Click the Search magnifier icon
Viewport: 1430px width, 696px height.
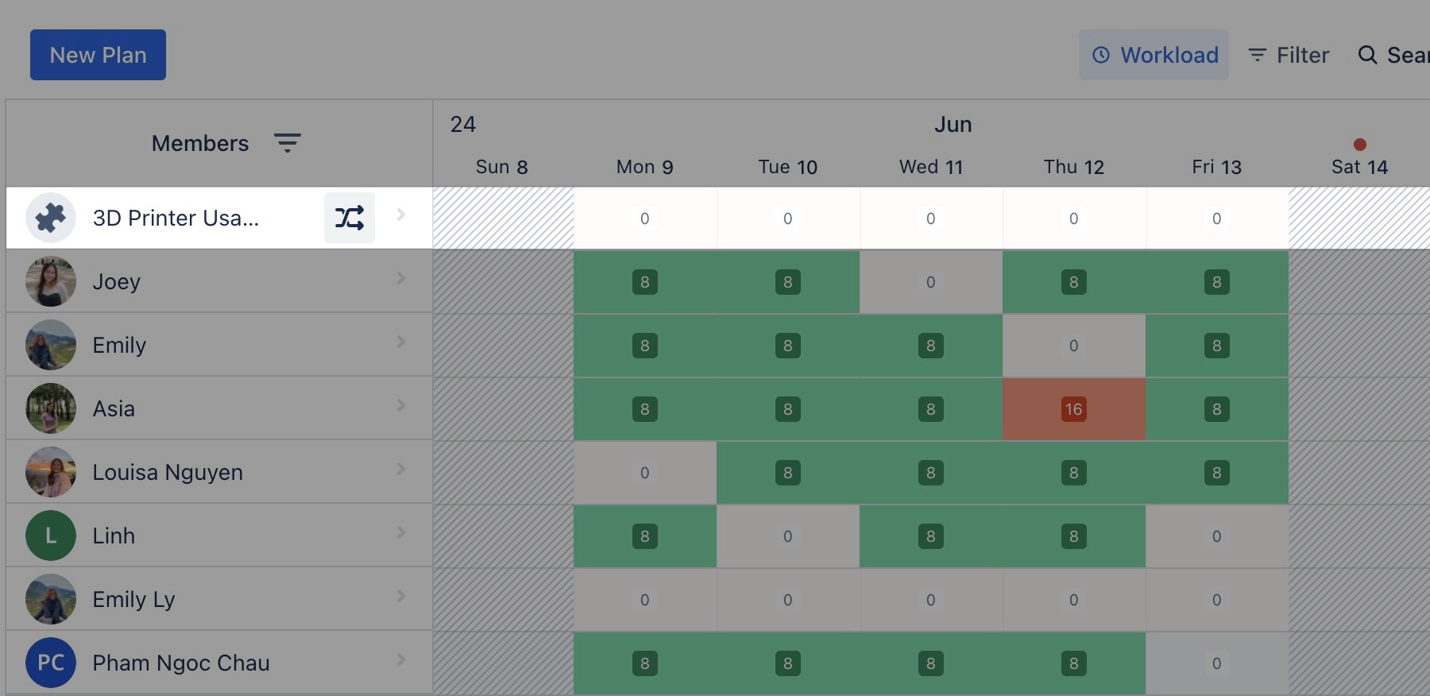[1367, 55]
